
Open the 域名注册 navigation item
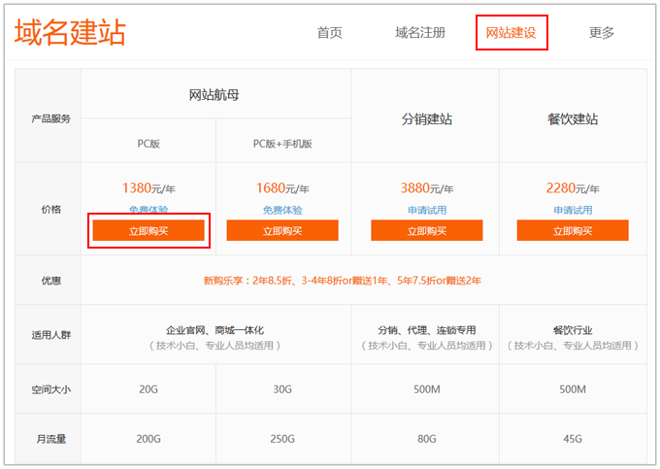point(420,32)
